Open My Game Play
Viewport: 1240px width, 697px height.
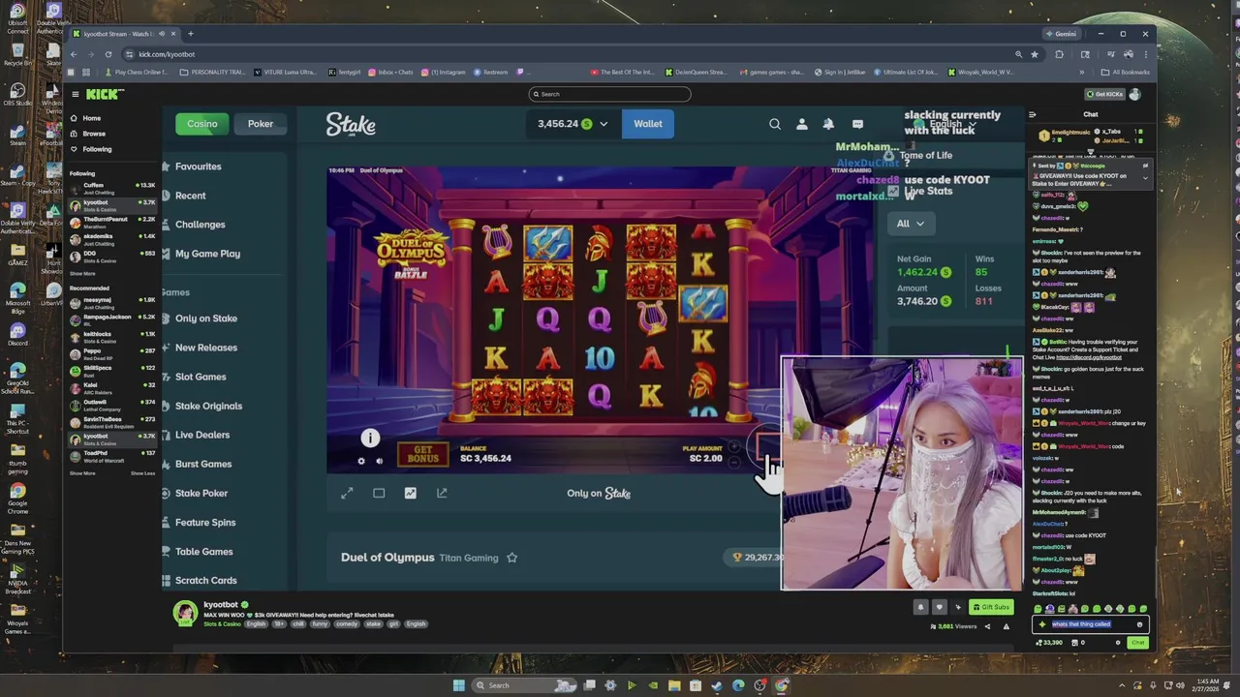pyautogui.click(x=207, y=254)
